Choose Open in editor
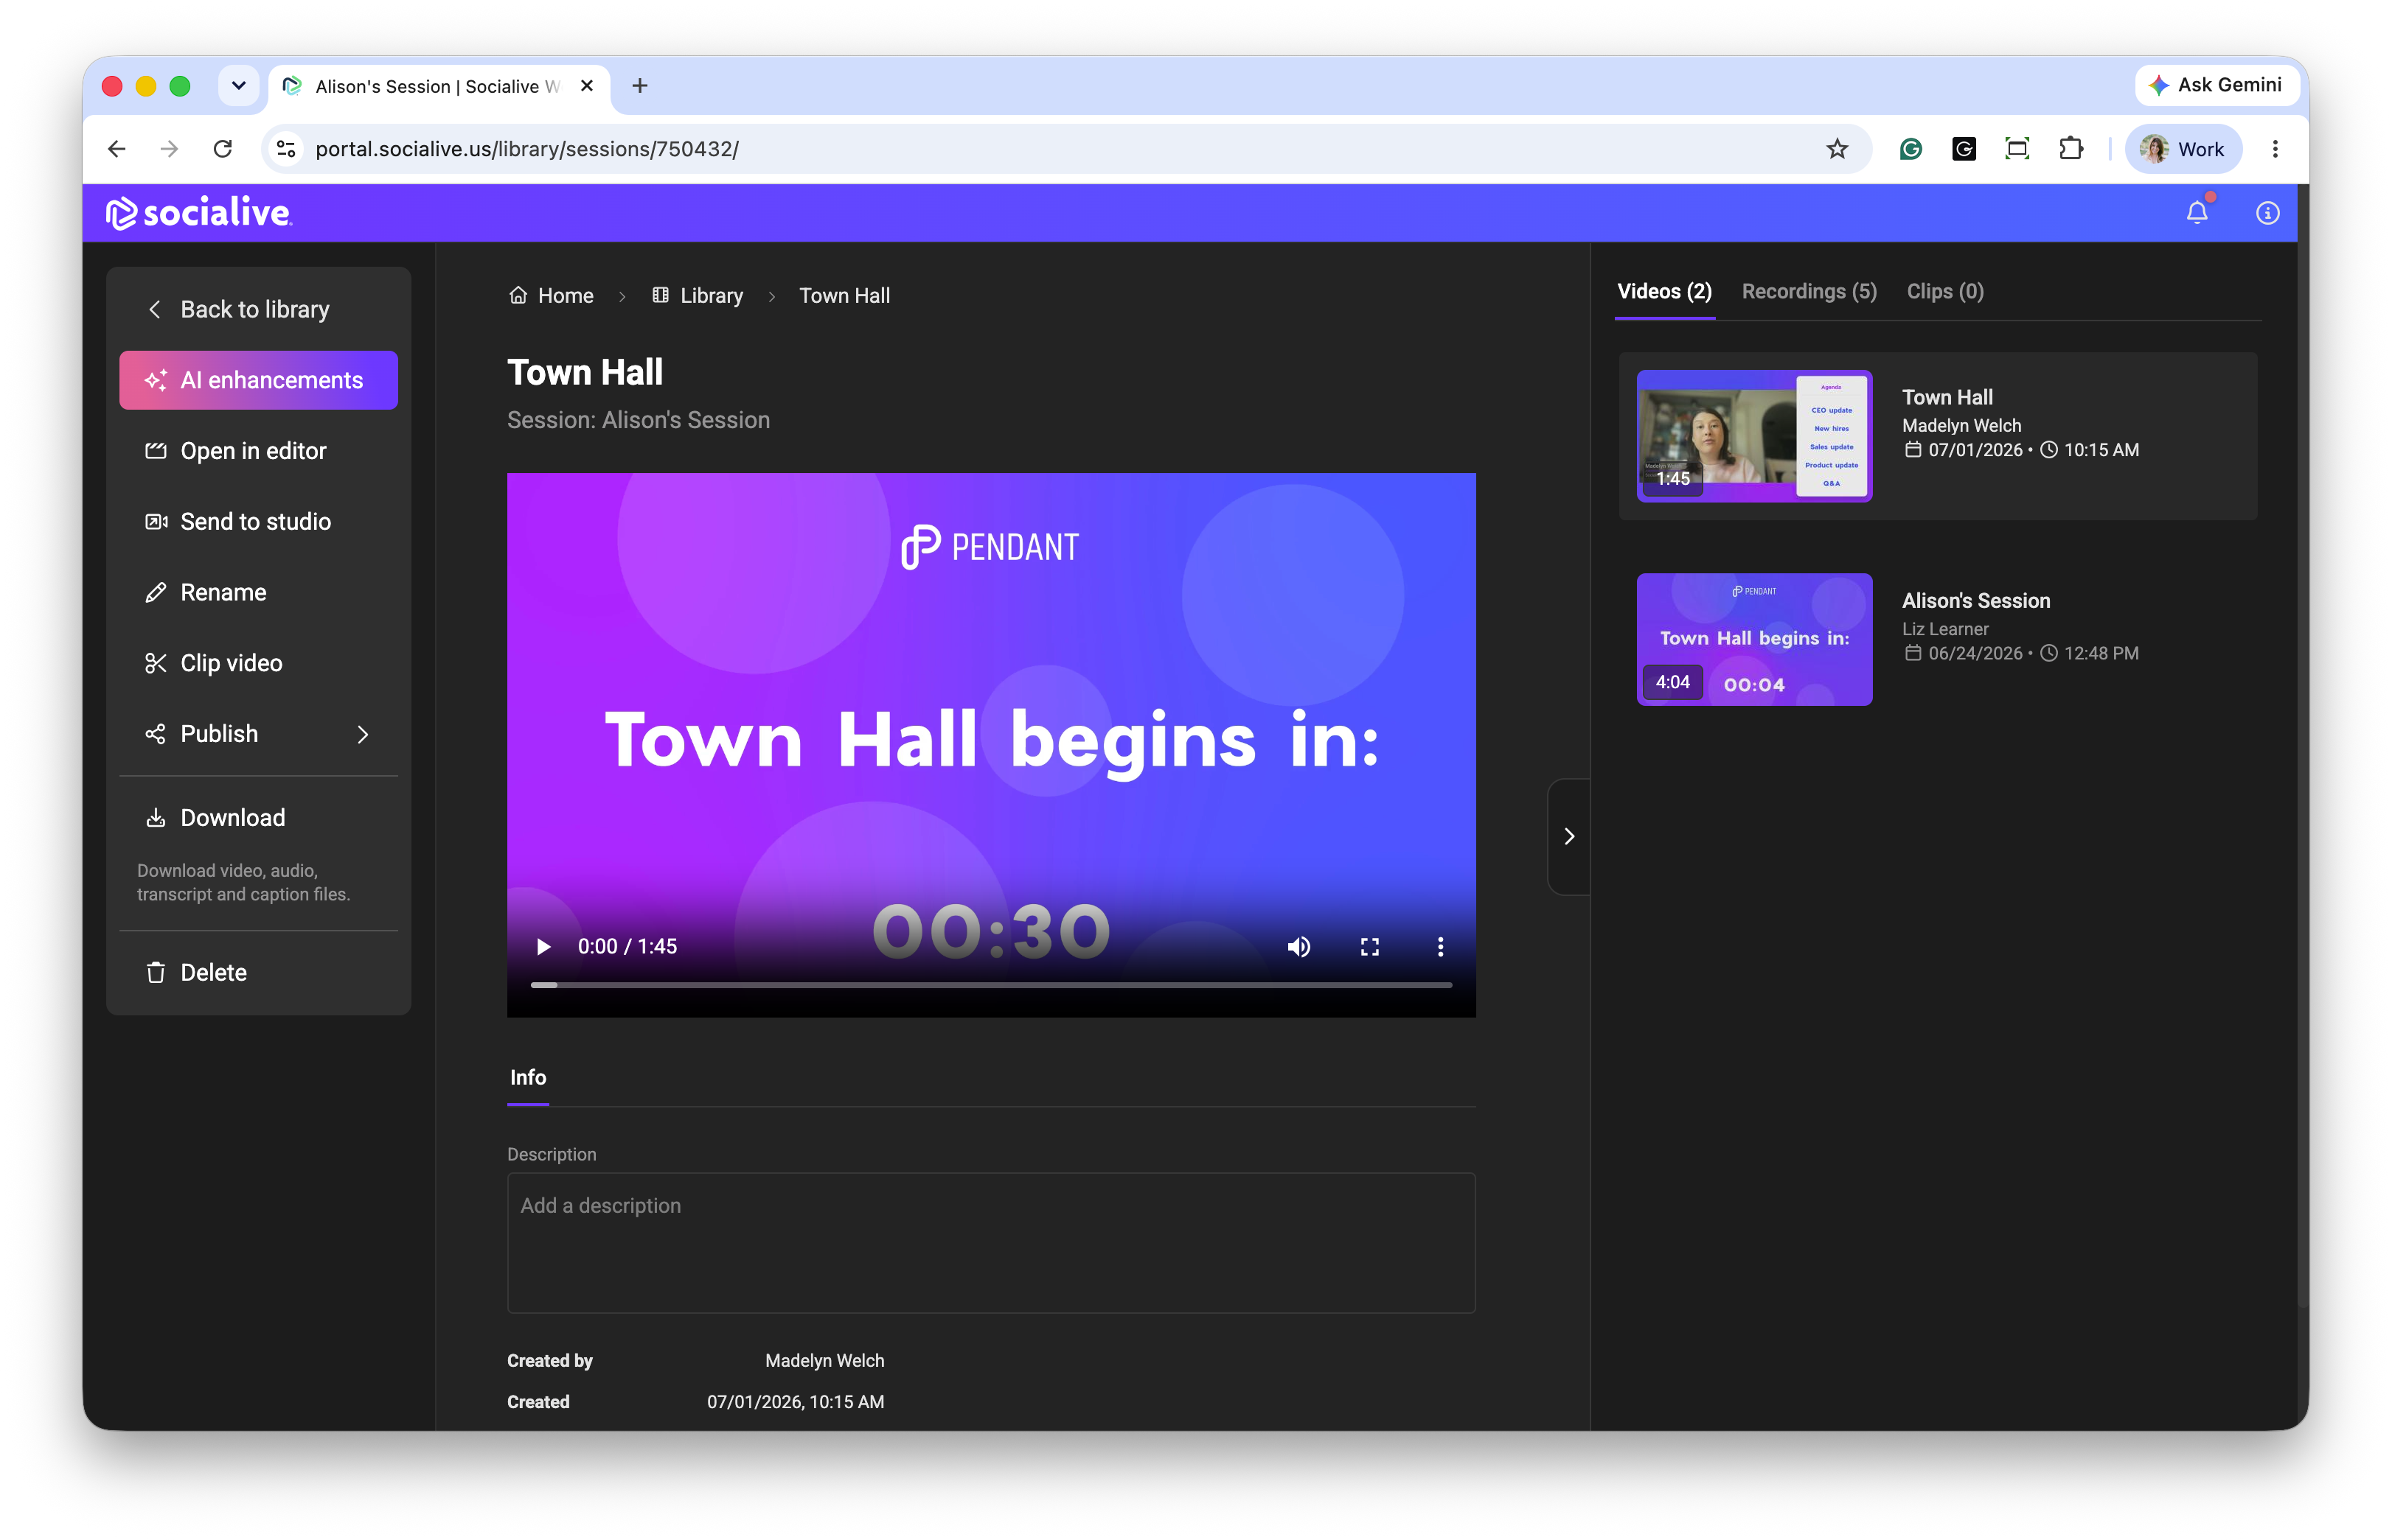 coord(258,451)
